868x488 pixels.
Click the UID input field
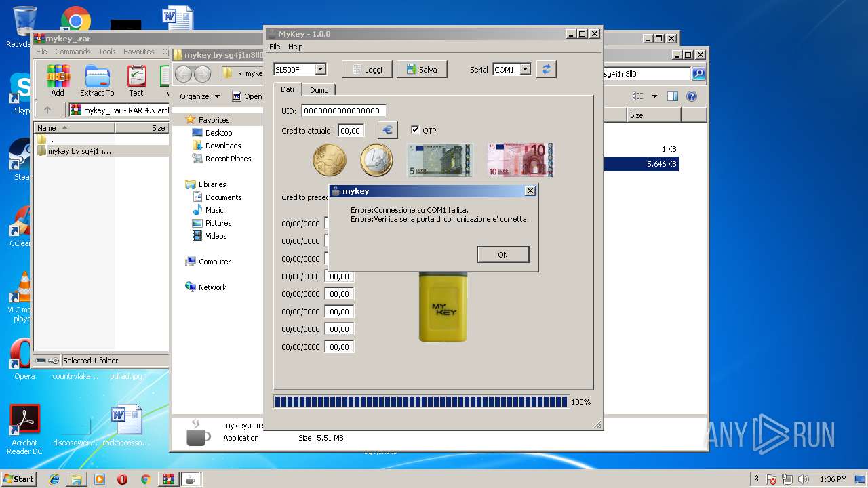tap(344, 110)
